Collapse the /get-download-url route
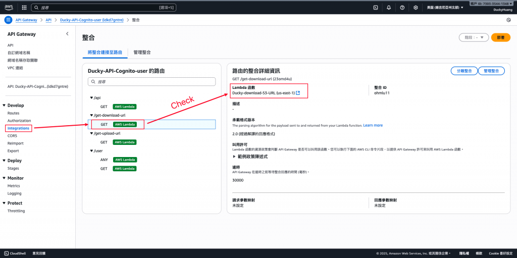This screenshot has height=258, width=517. click(x=91, y=115)
